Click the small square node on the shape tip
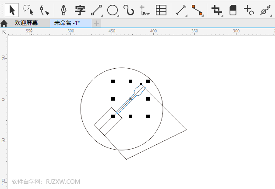Screen dimensions: 275x189 tap(141, 84)
